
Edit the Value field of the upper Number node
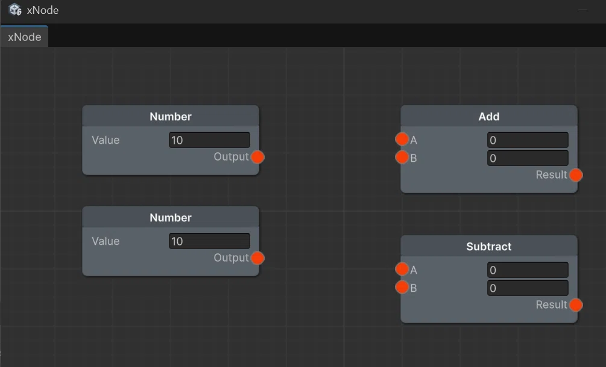(x=209, y=140)
